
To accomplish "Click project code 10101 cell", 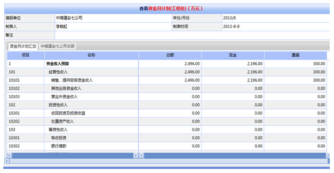I will [26, 80].
